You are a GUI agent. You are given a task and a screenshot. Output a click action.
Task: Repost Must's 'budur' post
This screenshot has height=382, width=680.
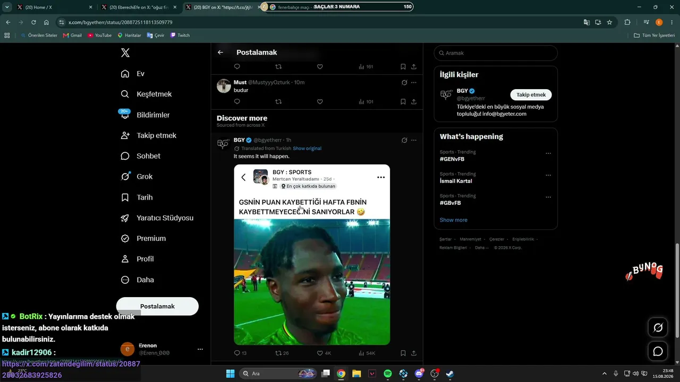pos(278,101)
